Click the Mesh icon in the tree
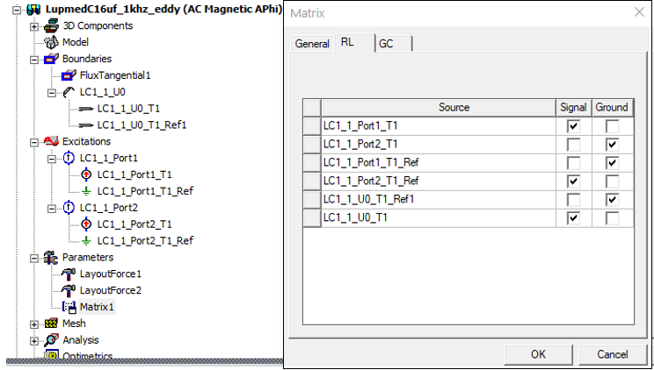The width and height of the screenshot is (654, 370). tap(51, 324)
